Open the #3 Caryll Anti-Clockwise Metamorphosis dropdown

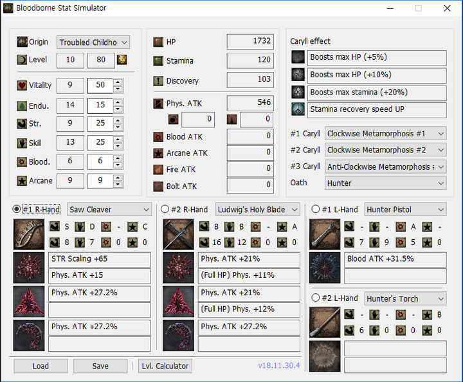point(386,167)
